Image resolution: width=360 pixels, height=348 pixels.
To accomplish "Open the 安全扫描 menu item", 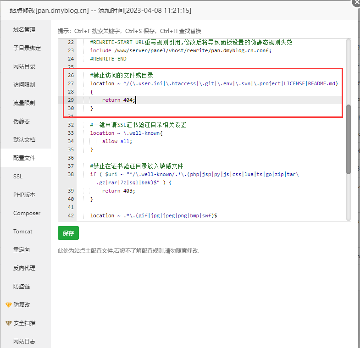I will (x=24, y=323).
